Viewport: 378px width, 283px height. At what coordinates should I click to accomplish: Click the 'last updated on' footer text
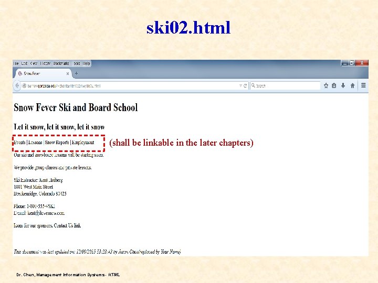[x=97, y=252]
